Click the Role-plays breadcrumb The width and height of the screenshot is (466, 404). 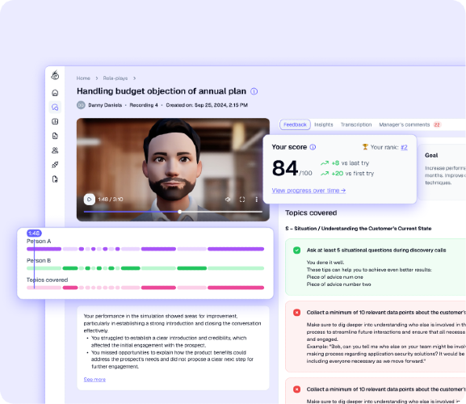(x=115, y=78)
